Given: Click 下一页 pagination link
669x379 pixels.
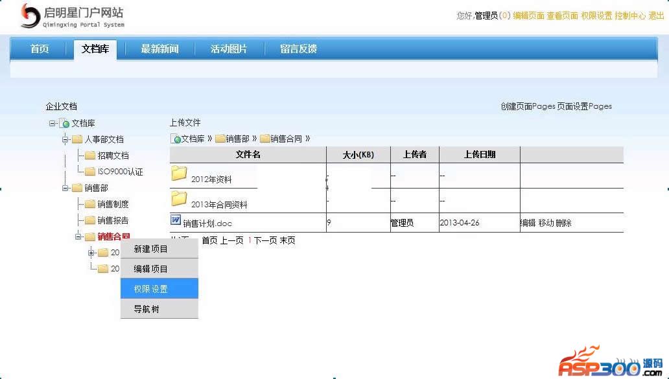Looking at the screenshot, I should point(265,240).
